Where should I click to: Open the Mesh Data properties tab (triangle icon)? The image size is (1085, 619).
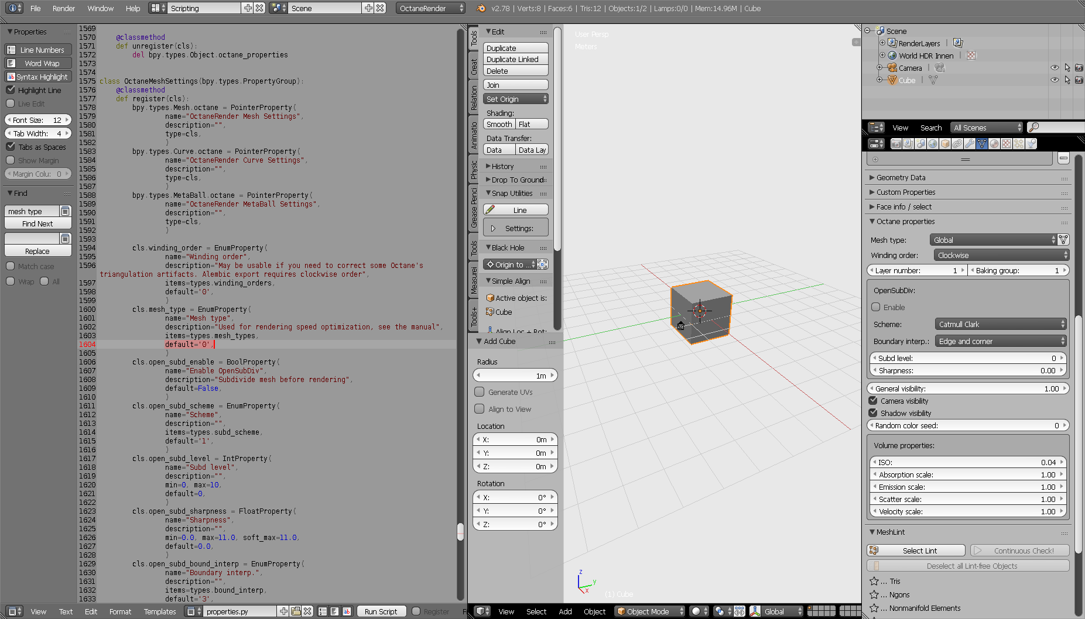982,143
